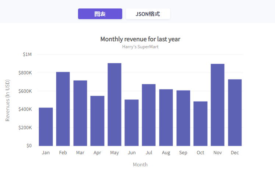This screenshot has width=275, height=173.
Task: Click the Nov revenue bar
Action: pos(218,105)
